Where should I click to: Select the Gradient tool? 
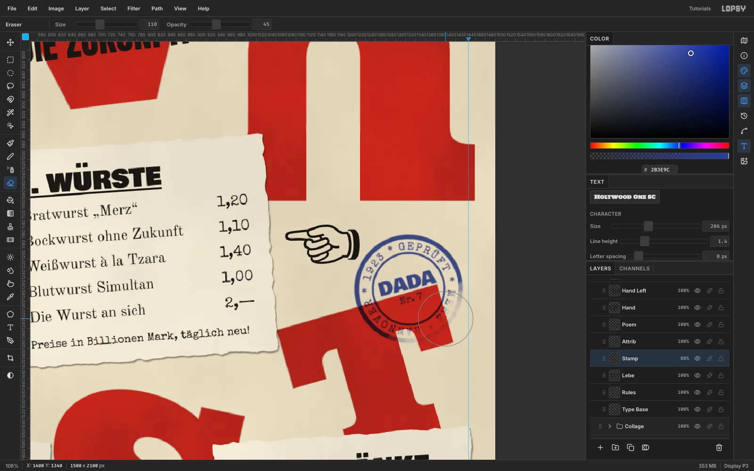(10, 213)
